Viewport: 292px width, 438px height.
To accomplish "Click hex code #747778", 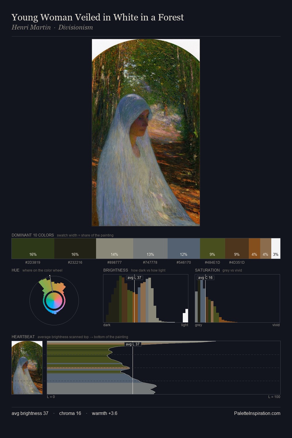I will (150, 263).
